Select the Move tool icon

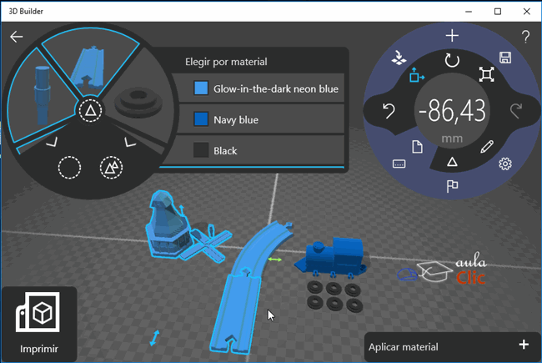tap(417, 75)
